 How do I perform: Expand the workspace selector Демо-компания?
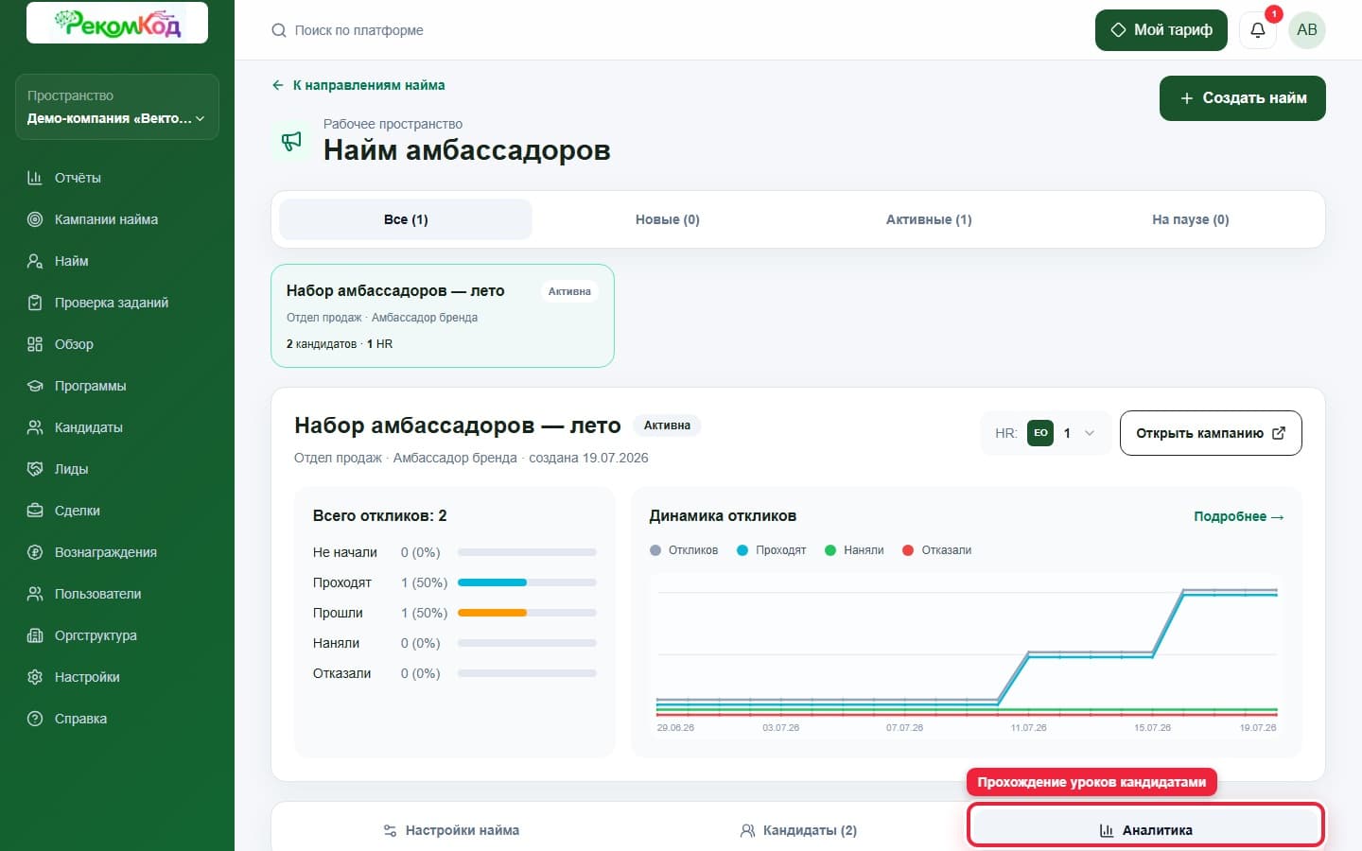[x=117, y=107]
